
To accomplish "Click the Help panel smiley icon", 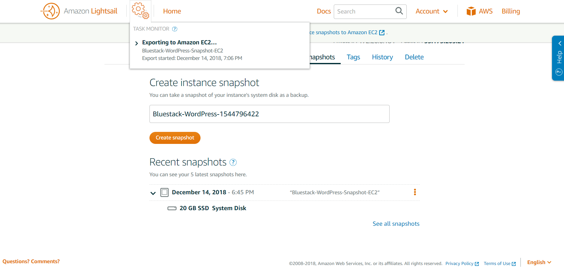I will pos(559,72).
